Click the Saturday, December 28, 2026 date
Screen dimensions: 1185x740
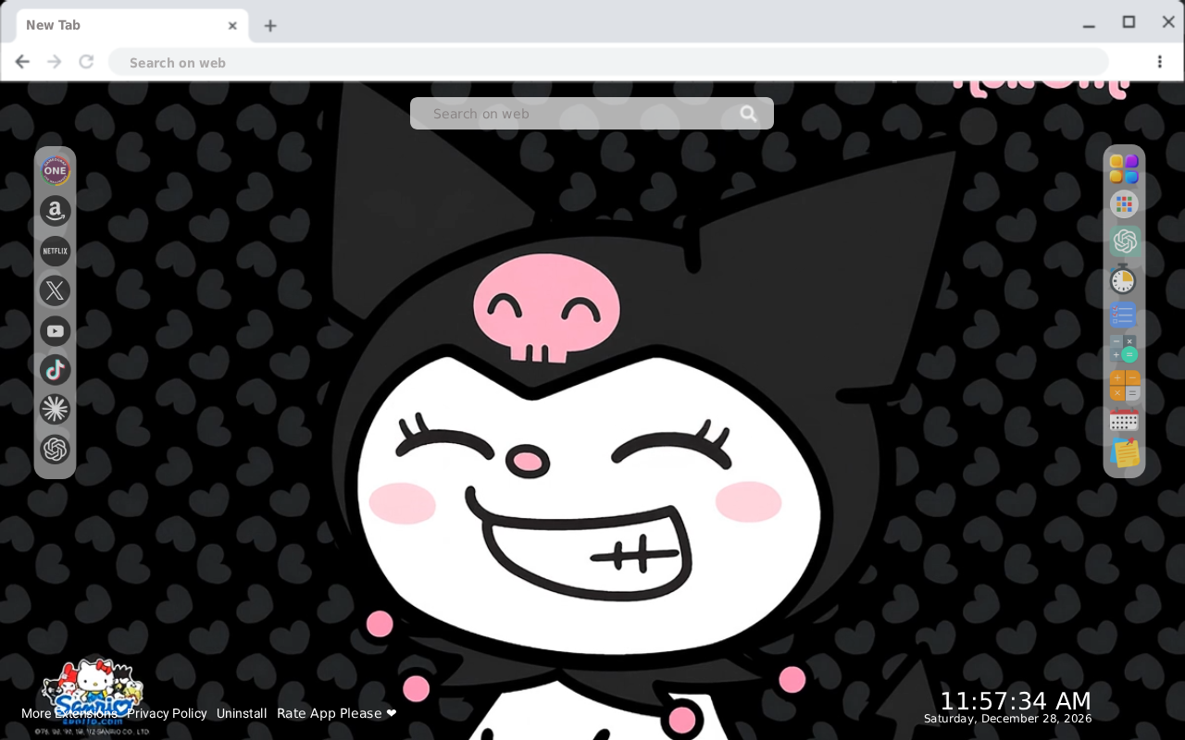1008,719
